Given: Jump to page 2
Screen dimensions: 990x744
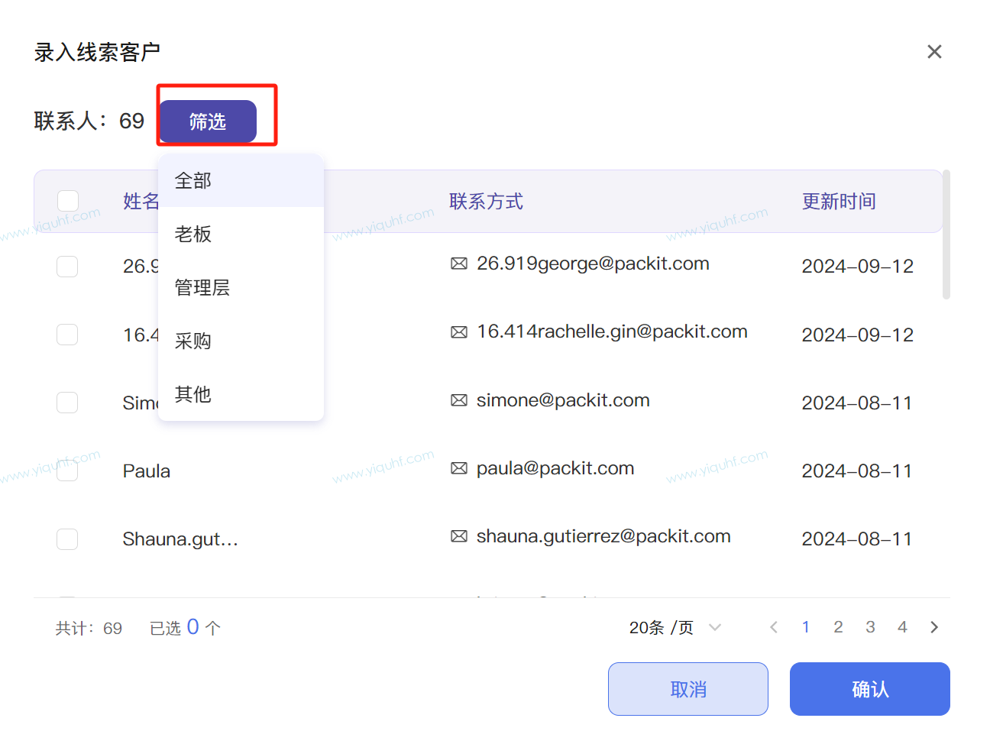Looking at the screenshot, I should point(838,627).
